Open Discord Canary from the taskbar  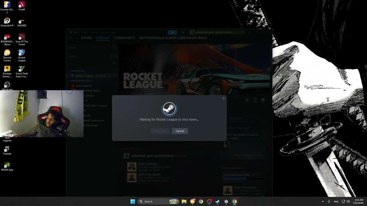pyautogui.click(x=192, y=201)
